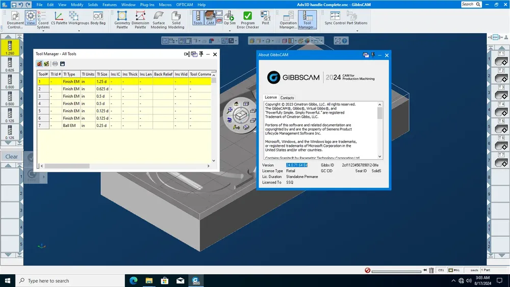Switch to the License tab

271,97
